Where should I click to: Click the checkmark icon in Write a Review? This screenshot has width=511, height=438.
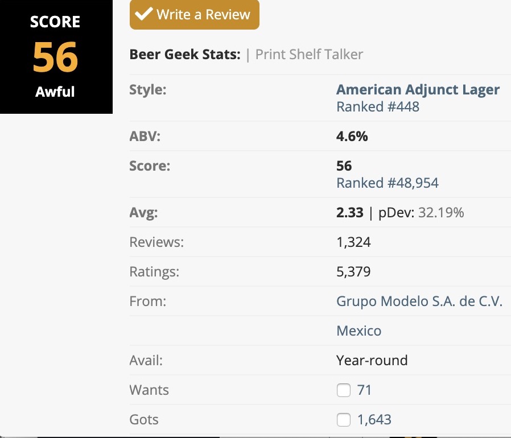click(x=144, y=14)
